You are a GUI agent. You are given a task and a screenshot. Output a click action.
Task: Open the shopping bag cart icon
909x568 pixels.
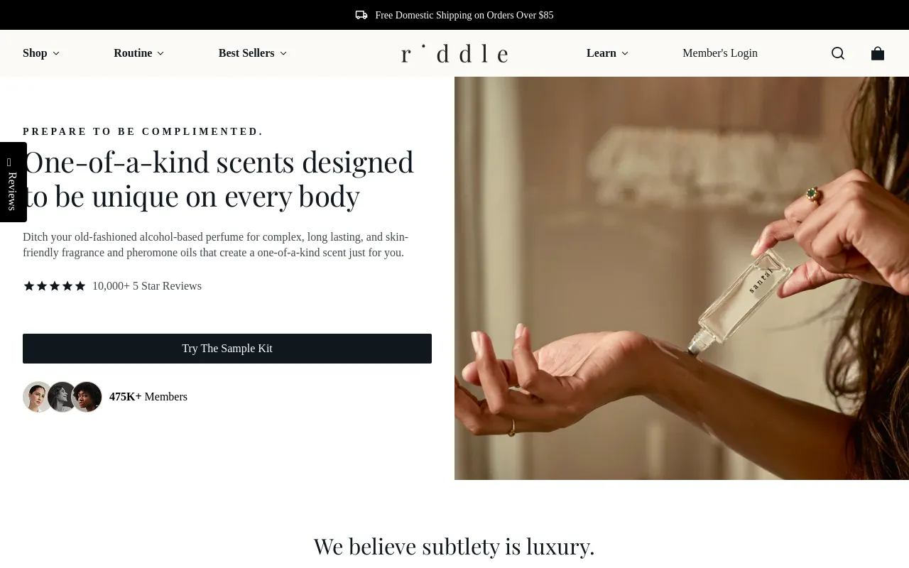tap(878, 53)
